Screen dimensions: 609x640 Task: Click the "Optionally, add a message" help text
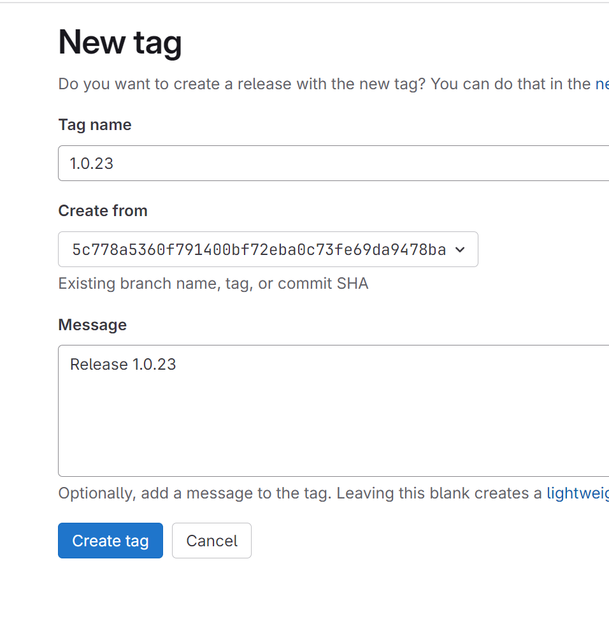(x=299, y=493)
